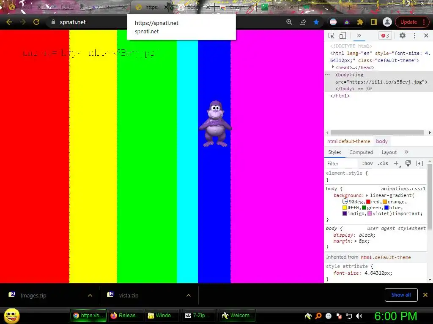Click the striped round extension icon
Viewport: 433px width, 324px height.
(x=333, y=22)
